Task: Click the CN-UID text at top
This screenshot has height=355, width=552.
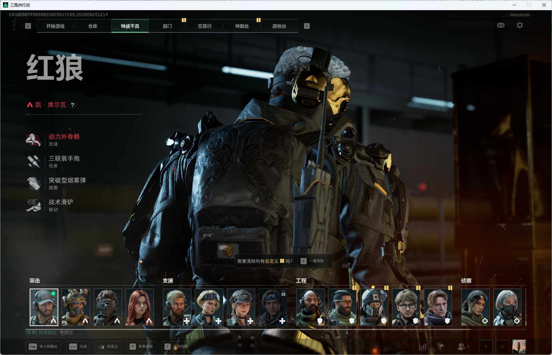Action: tap(58, 15)
